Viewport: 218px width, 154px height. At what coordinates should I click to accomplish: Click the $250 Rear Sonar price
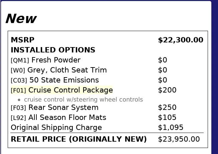tap(167, 108)
